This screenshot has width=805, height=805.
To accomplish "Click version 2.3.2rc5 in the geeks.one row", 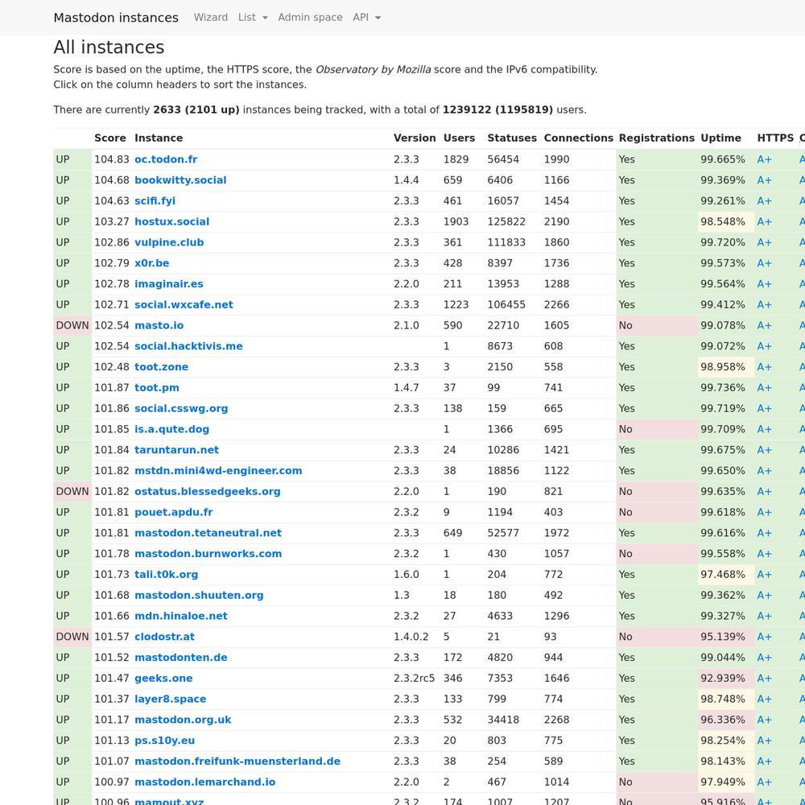I will pos(414,678).
